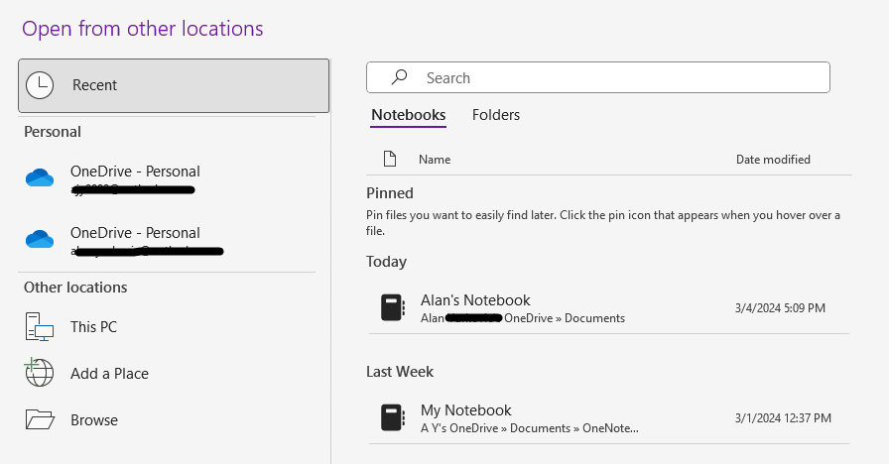The width and height of the screenshot is (889, 464).
Task: Select Add a Place text
Action: [109, 374]
